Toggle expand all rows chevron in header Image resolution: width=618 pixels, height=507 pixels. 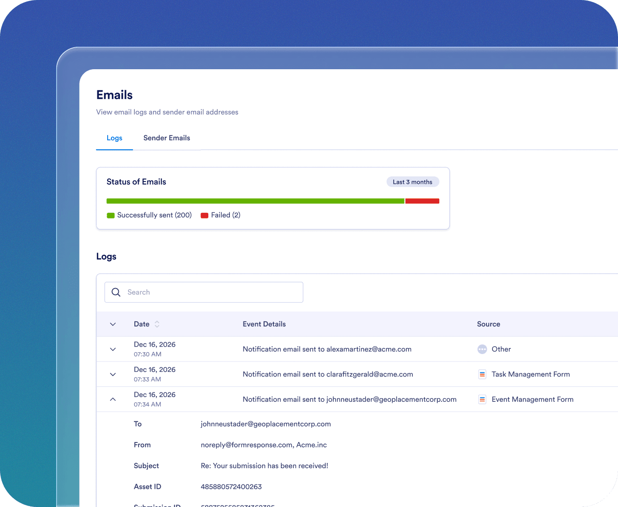point(113,324)
